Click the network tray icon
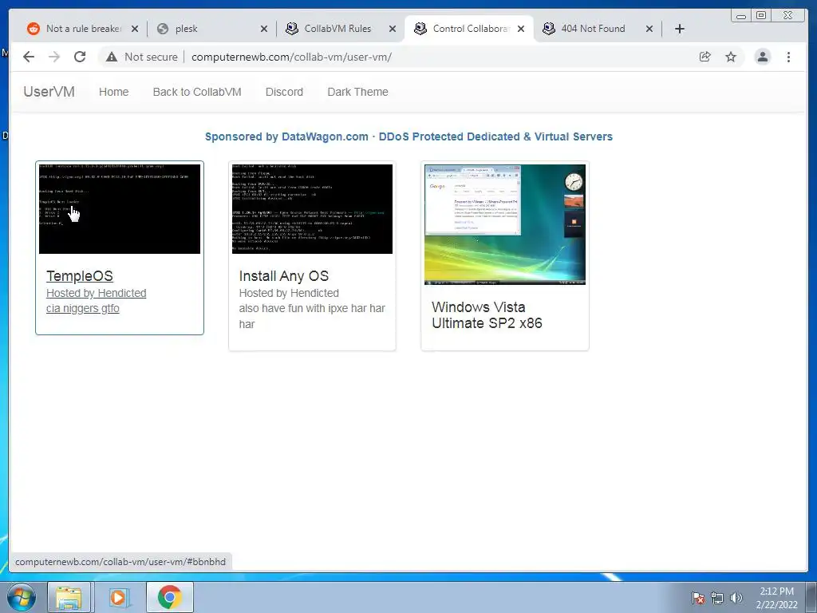This screenshot has width=817, height=613. pyautogui.click(x=717, y=597)
